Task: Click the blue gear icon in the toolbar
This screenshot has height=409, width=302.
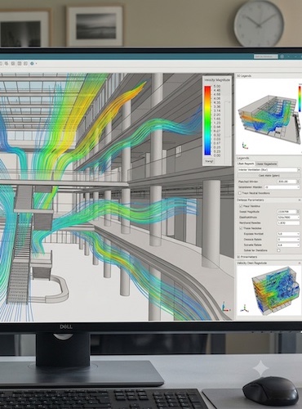Action: (x=32, y=63)
